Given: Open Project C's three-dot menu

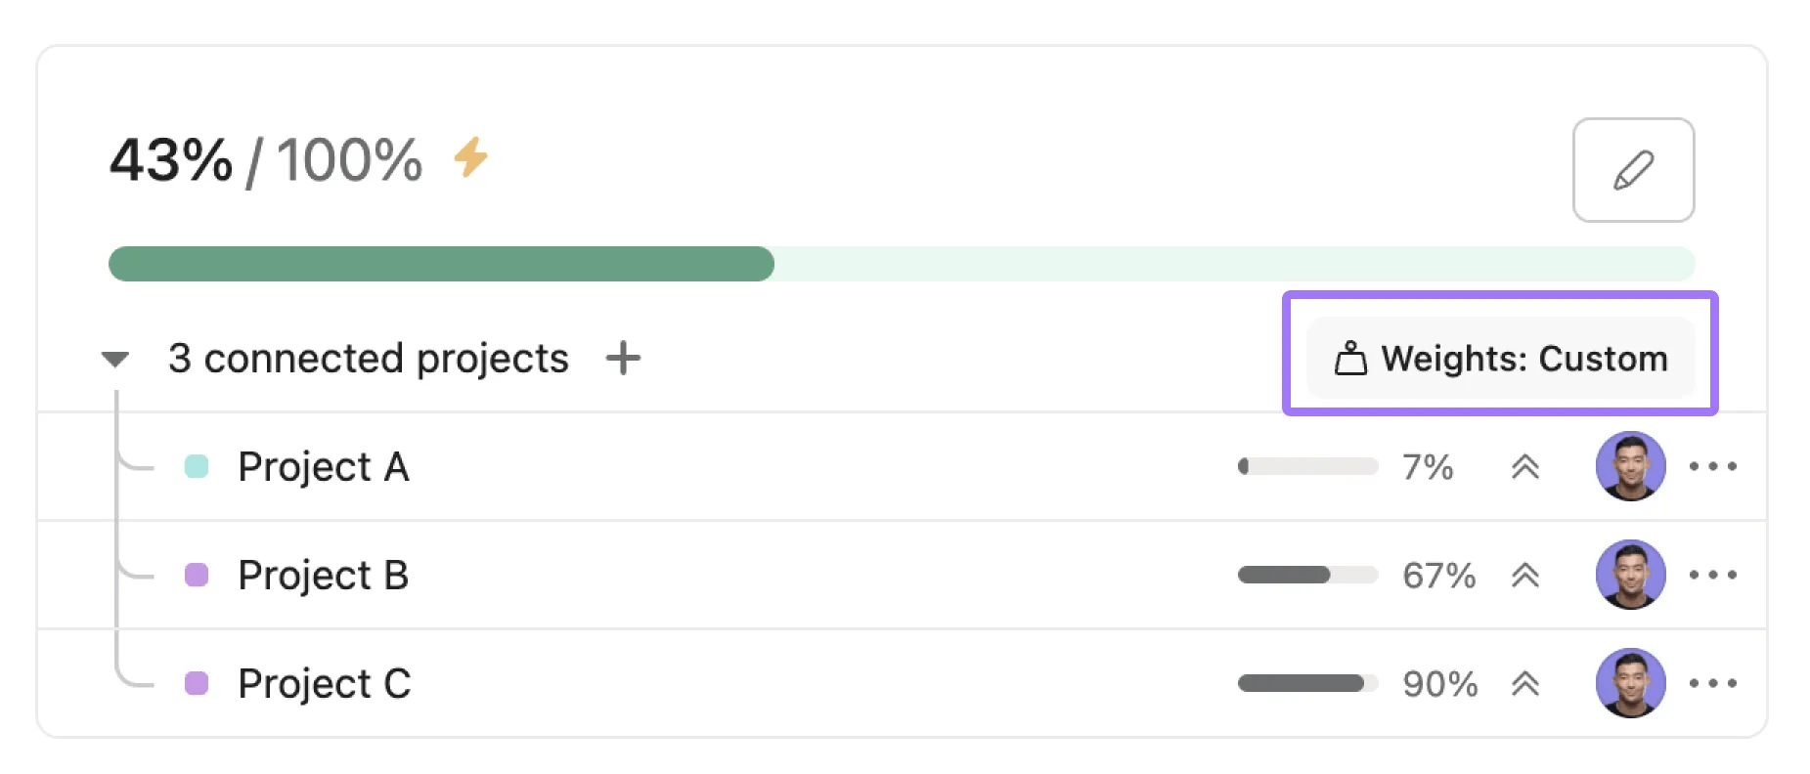Looking at the screenshot, I should point(1712,684).
